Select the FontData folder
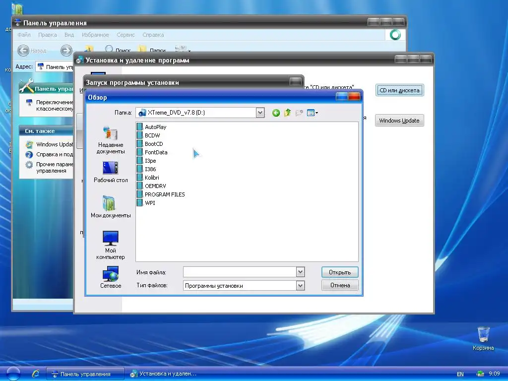This screenshot has width=508, height=381. [x=152, y=152]
